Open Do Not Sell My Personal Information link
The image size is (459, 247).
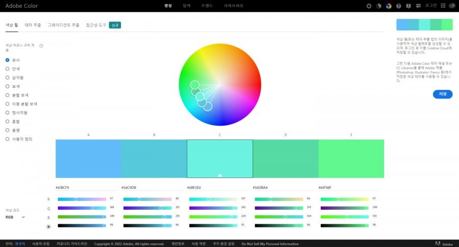270,244
